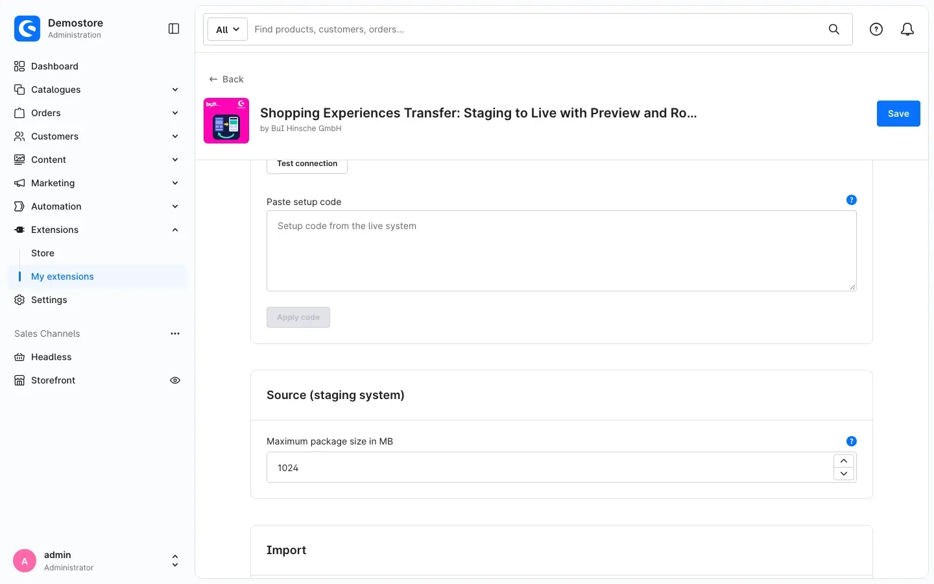This screenshot has height=584, width=934.
Task: Click the Back link
Action: (226, 79)
